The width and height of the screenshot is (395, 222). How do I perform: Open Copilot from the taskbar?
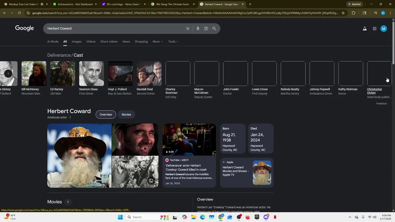185,217
